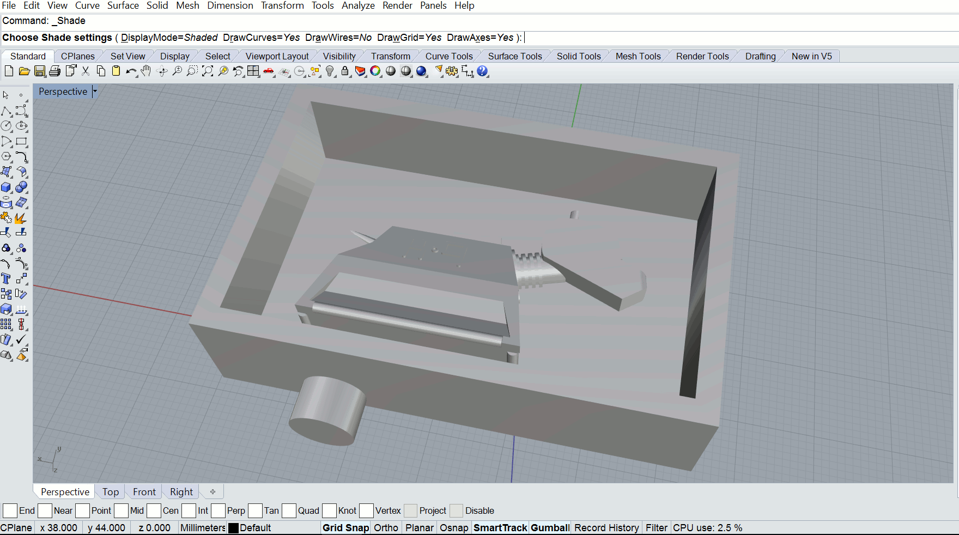Switch to Mesh Tools tab
959x535 pixels.
click(638, 56)
